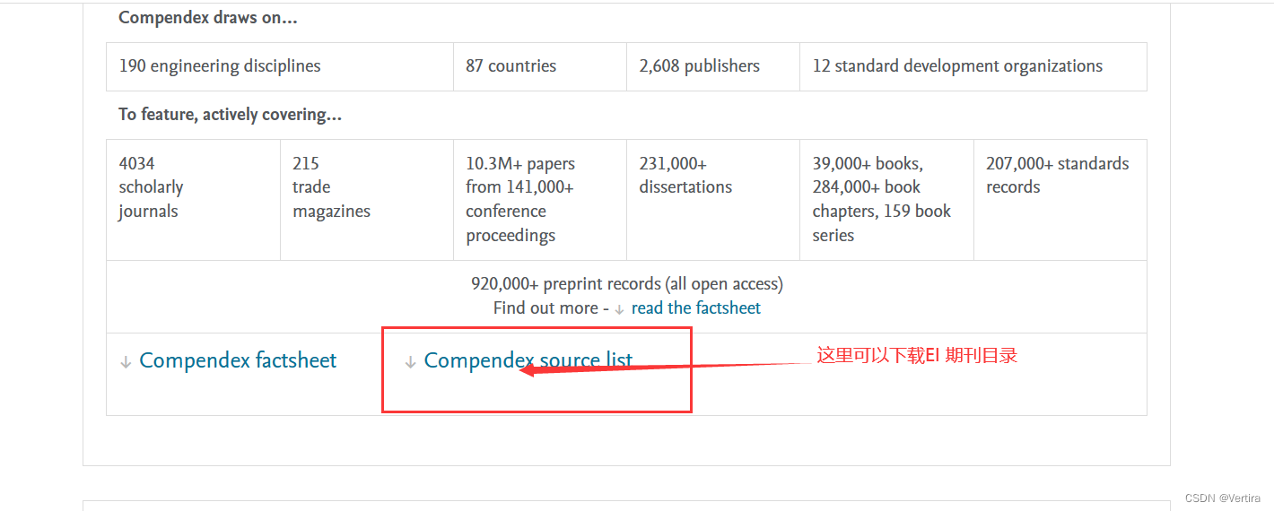Select the '190 engineering disciplines' cell

280,66
